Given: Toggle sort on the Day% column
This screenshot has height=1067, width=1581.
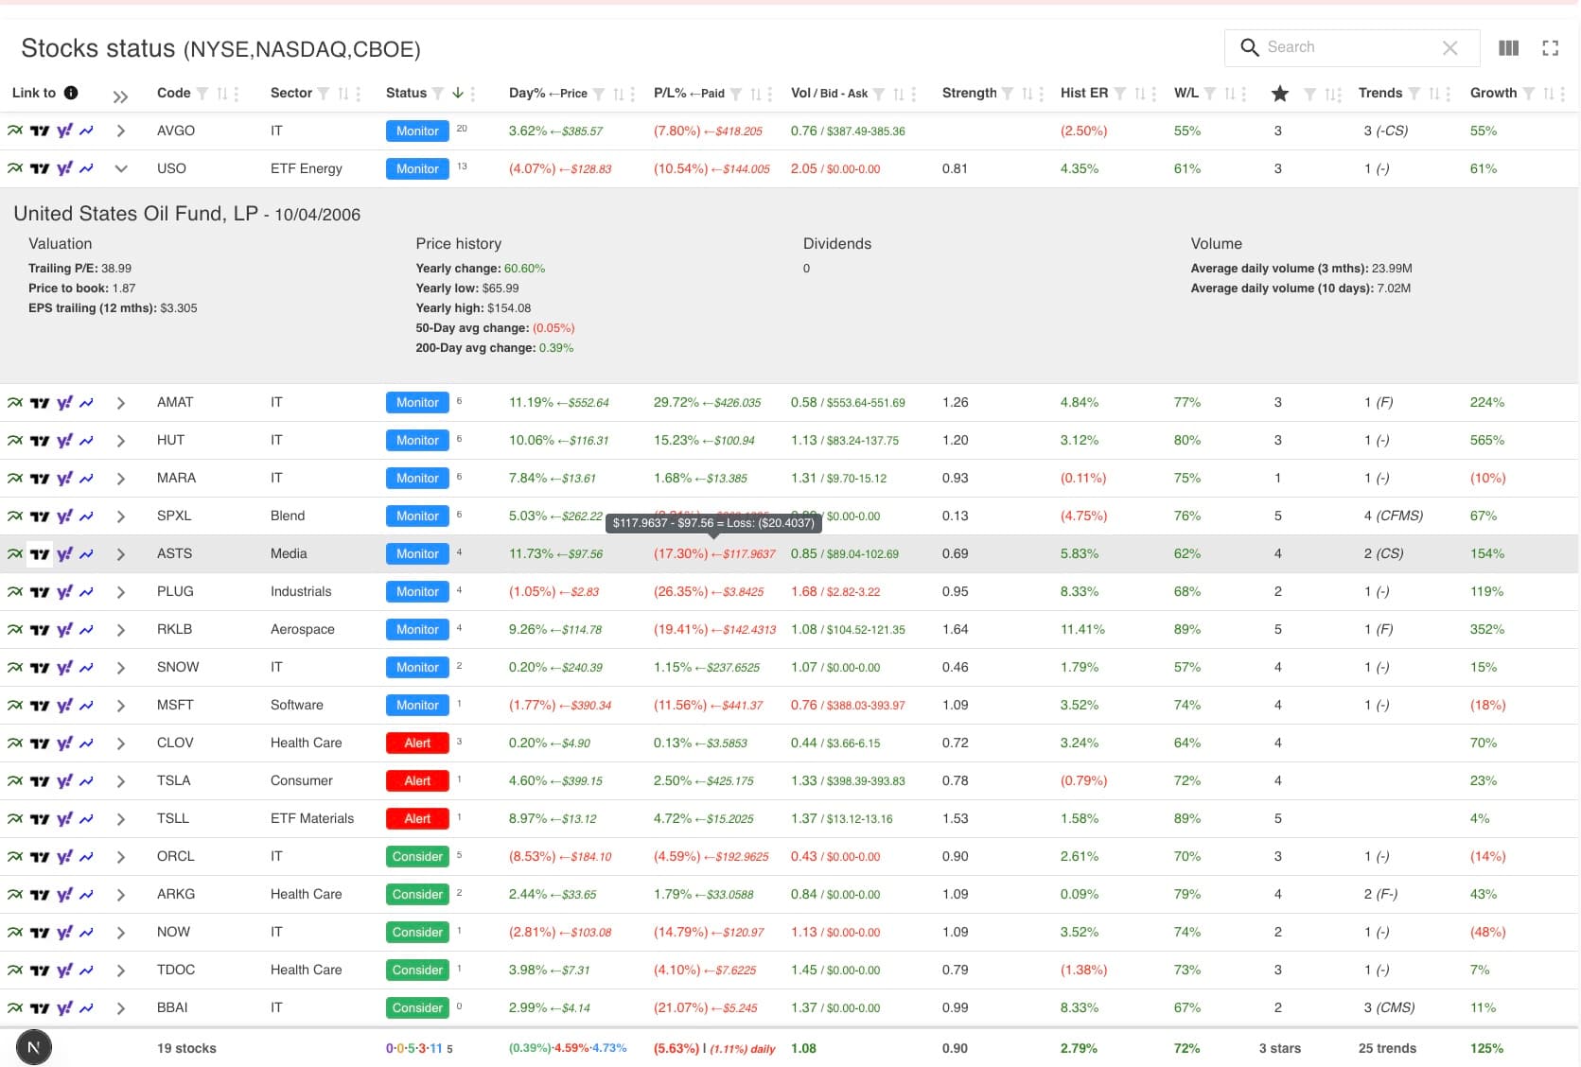Looking at the screenshot, I should click(x=619, y=94).
